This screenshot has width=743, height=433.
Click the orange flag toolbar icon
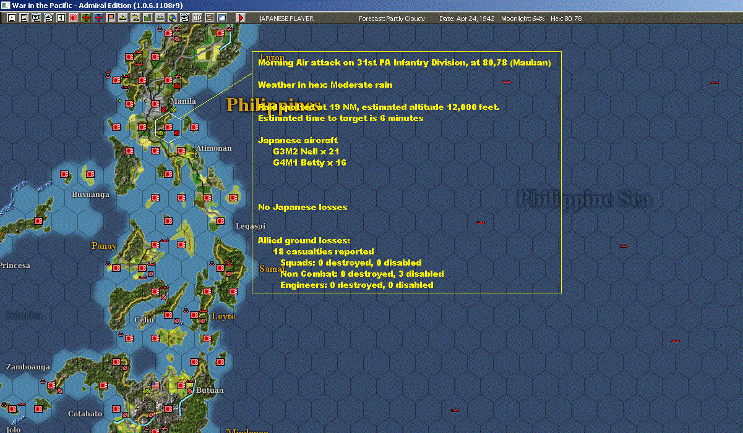point(111,18)
